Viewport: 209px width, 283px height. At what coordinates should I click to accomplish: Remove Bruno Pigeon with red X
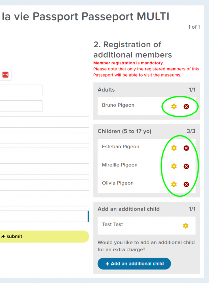click(x=186, y=106)
